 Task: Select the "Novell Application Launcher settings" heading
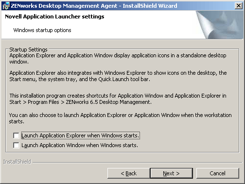[54, 17]
